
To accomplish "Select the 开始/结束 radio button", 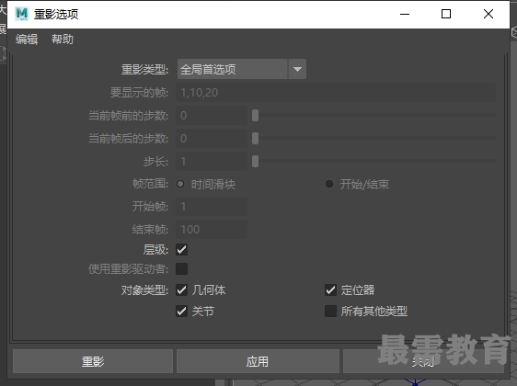I will (329, 184).
